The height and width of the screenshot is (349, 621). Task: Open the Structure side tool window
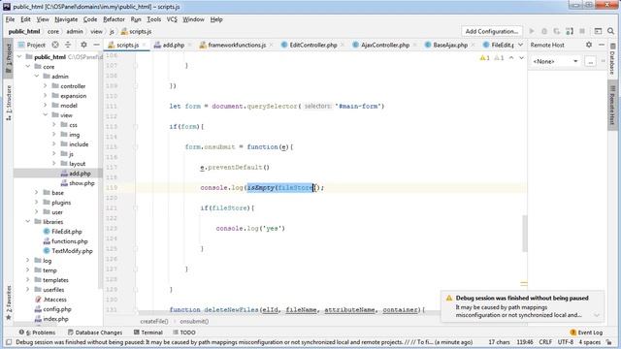pos(9,103)
